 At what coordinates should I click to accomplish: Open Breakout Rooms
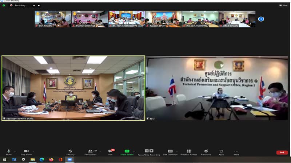coord(188,152)
